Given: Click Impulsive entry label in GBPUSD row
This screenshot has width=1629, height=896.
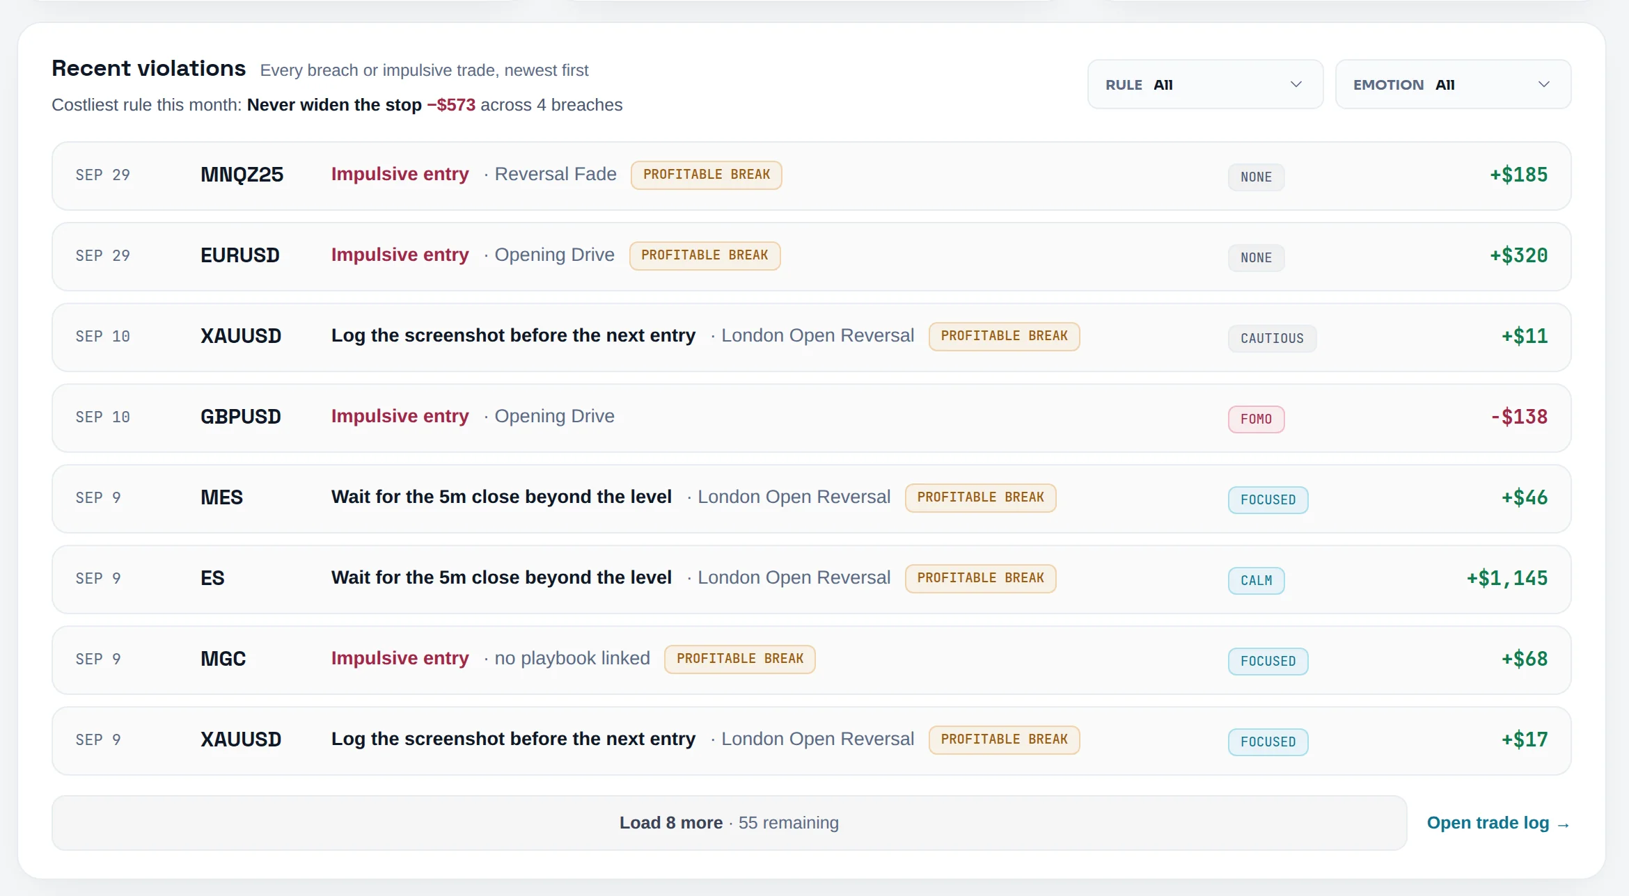Looking at the screenshot, I should click(400, 416).
